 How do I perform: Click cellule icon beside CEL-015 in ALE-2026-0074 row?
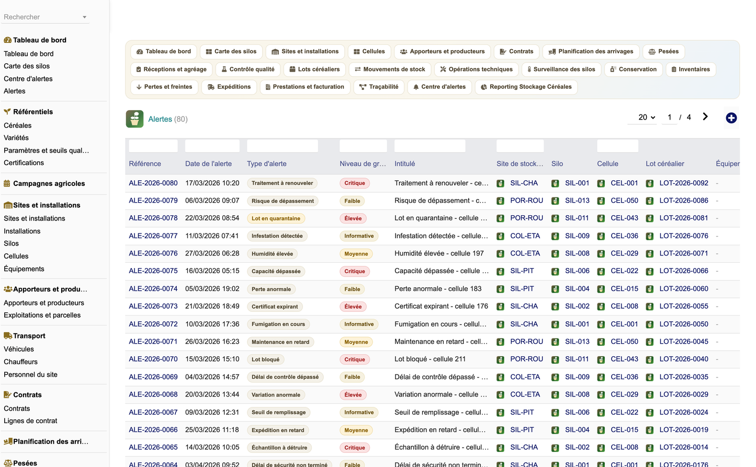tap(601, 289)
